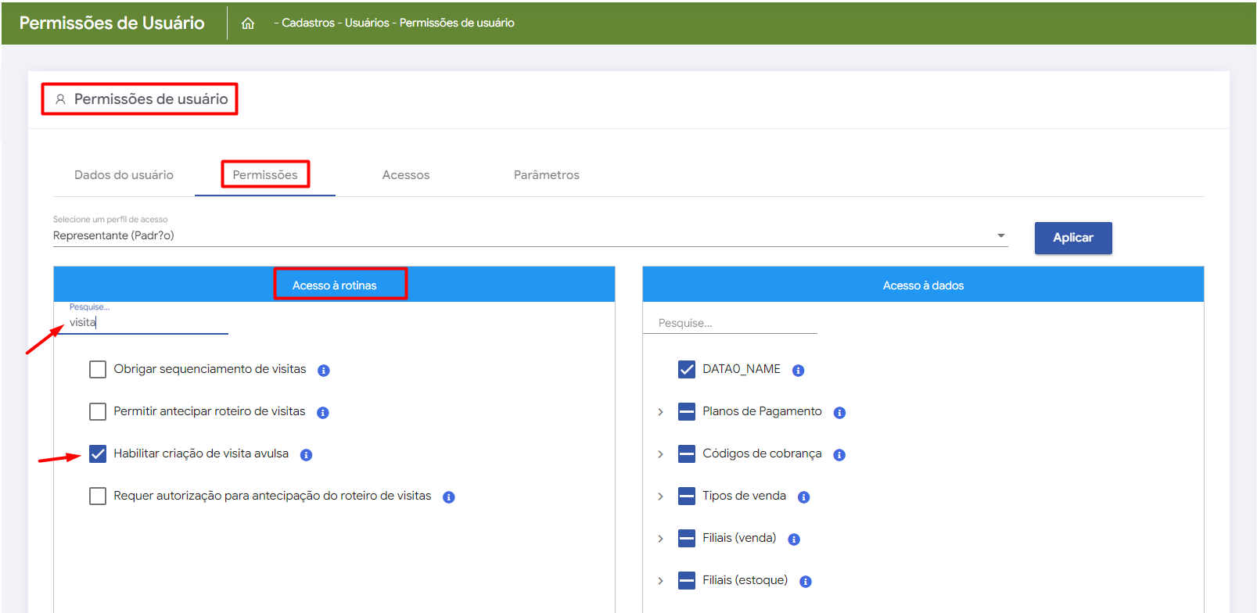The width and height of the screenshot is (1257, 613).
Task: Click the Acesso à dados search field
Action: 729,323
